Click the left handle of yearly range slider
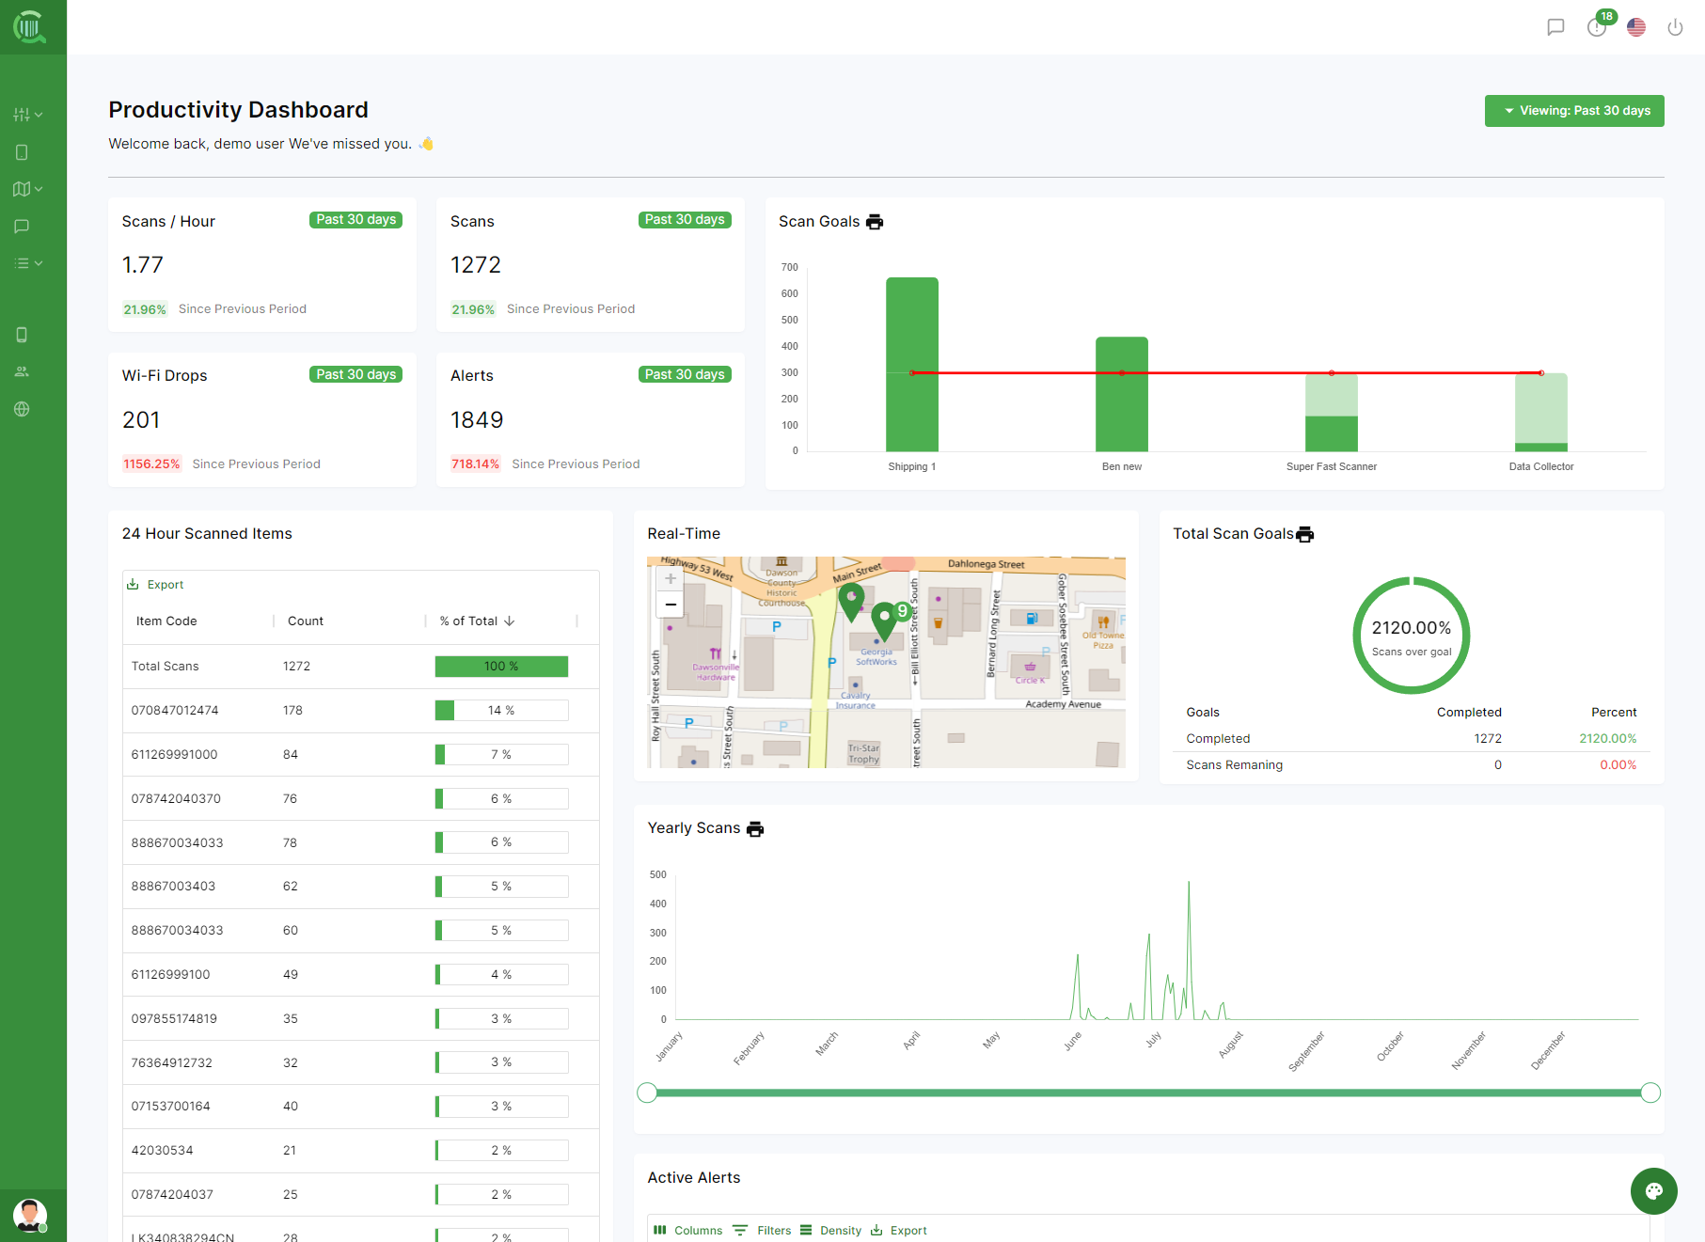 pyautogui.click(x=647, y=1093)
